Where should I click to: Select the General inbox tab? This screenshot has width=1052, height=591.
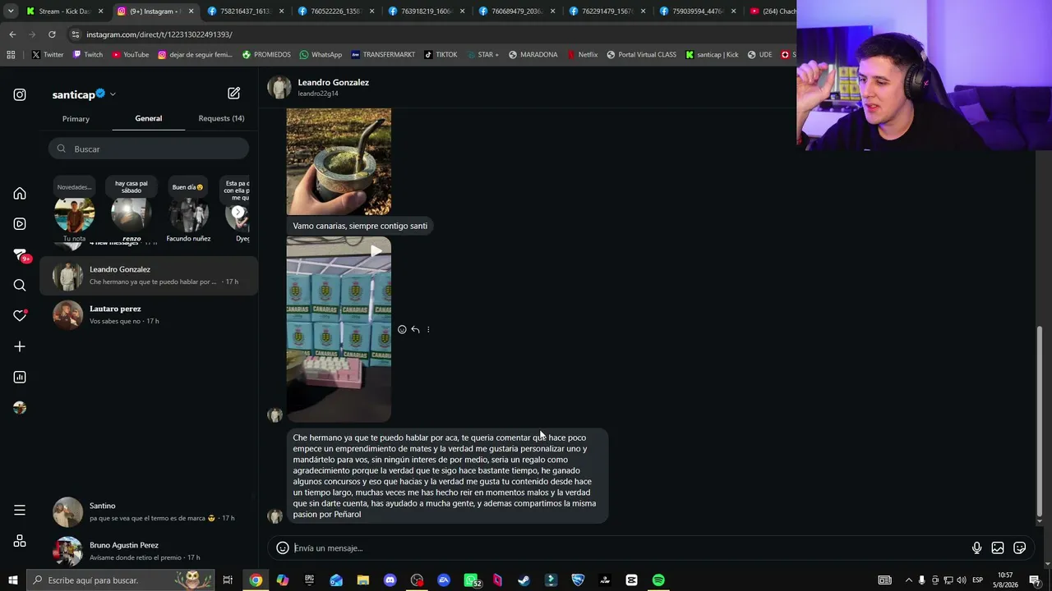coord(149,118)
